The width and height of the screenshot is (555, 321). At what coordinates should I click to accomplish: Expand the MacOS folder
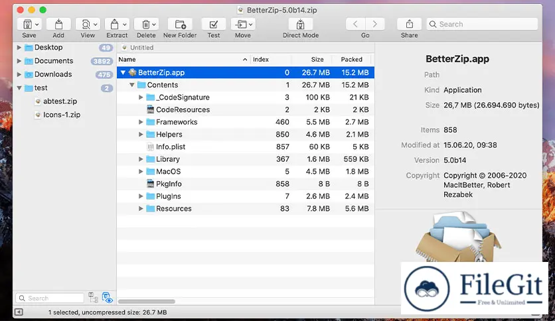click(x=141, y=172)
